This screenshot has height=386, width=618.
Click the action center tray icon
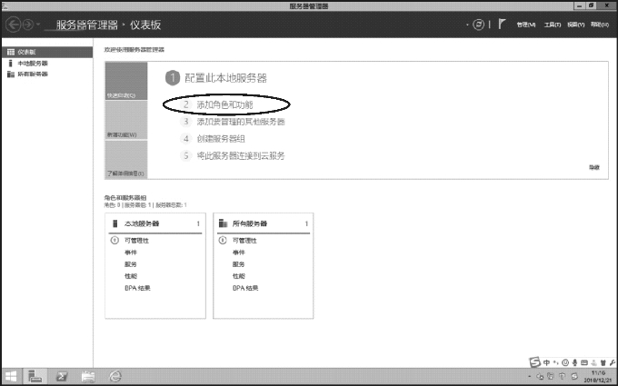(551, 377)
